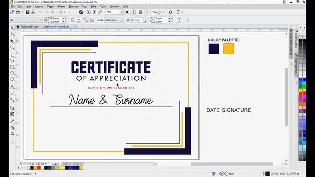Go to last page arrow

click(43, 164)
